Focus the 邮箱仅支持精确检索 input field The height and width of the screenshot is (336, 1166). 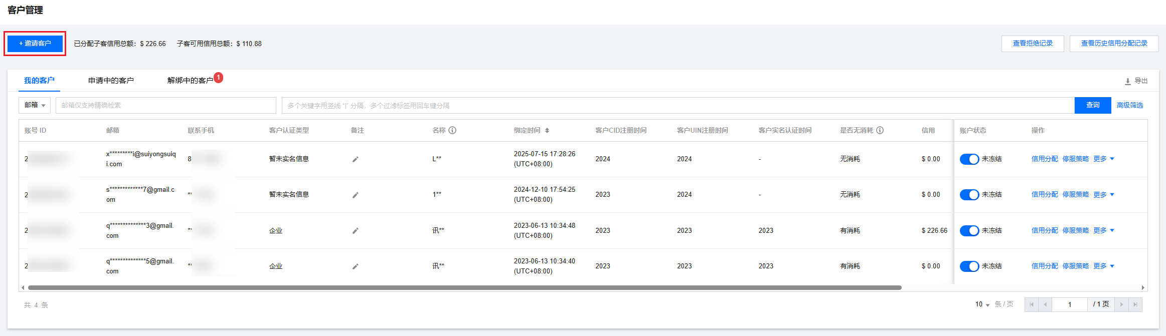pos(165,105)
